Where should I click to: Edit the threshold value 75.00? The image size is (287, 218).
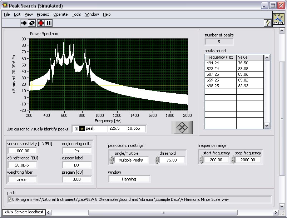click(172, 160)
